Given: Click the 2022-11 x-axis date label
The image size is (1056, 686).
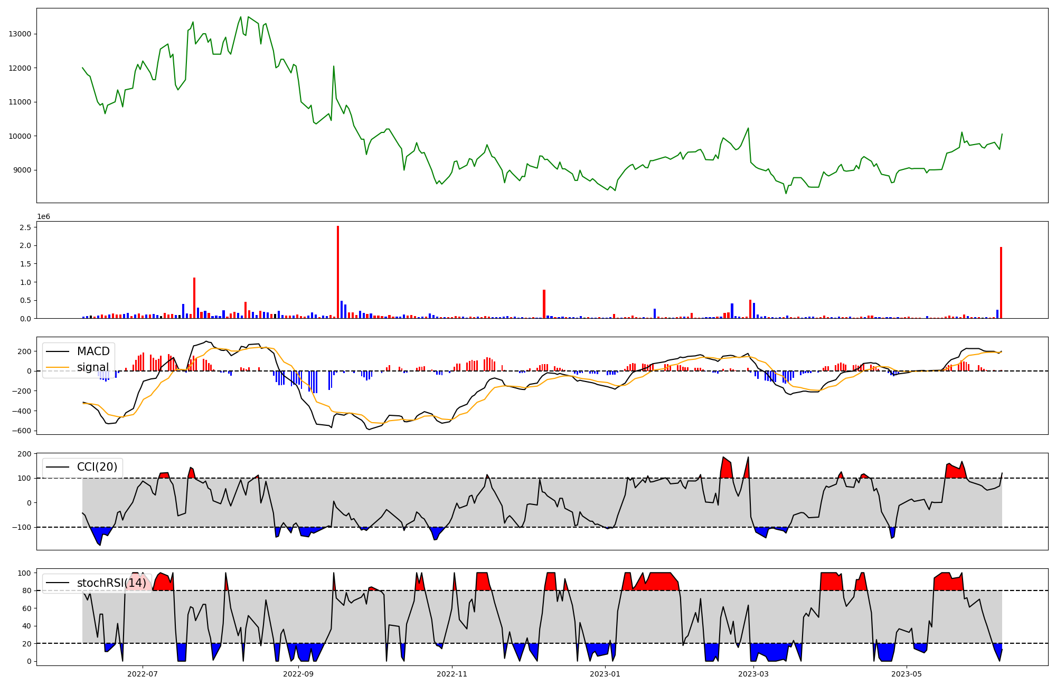Looking at the screenshot, I should point(452,674).
